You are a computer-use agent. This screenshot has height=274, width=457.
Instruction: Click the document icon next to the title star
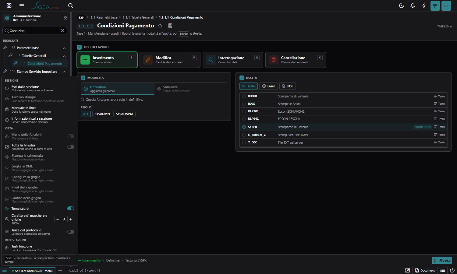click(170, 26)
